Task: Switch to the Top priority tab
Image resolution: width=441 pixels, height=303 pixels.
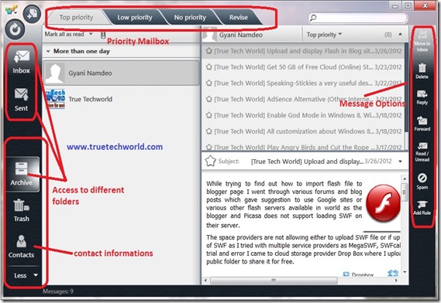Action: tap(76, 18)
